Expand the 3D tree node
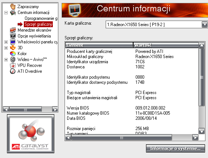Viewport: 208px width, 158px height. point(6,48)
